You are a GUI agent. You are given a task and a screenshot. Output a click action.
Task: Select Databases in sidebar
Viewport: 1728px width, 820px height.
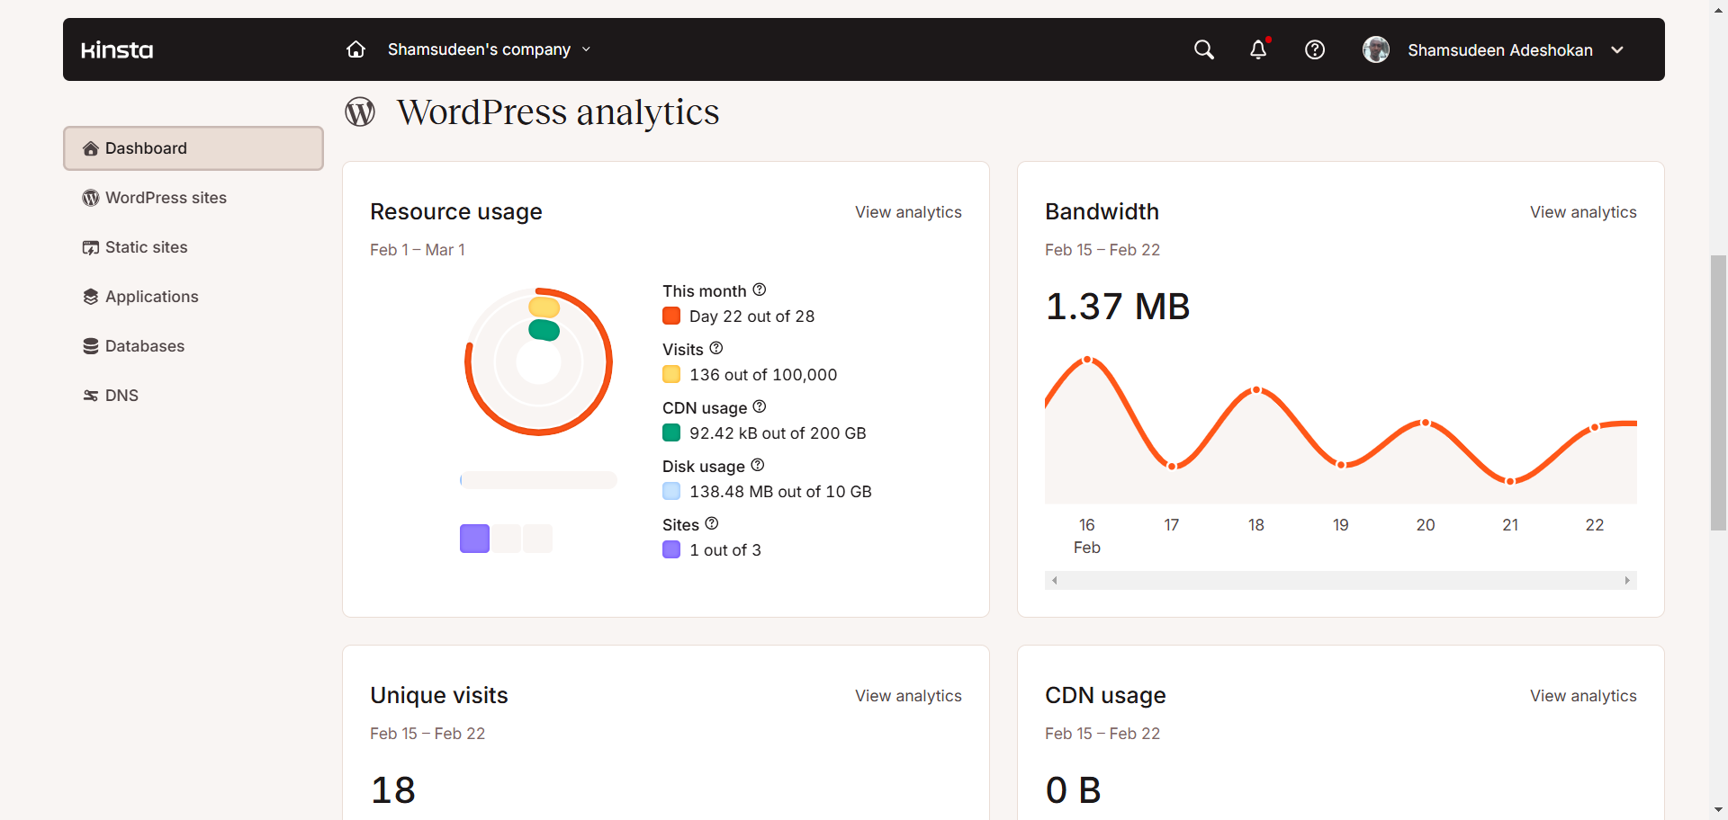pos(144,346)
